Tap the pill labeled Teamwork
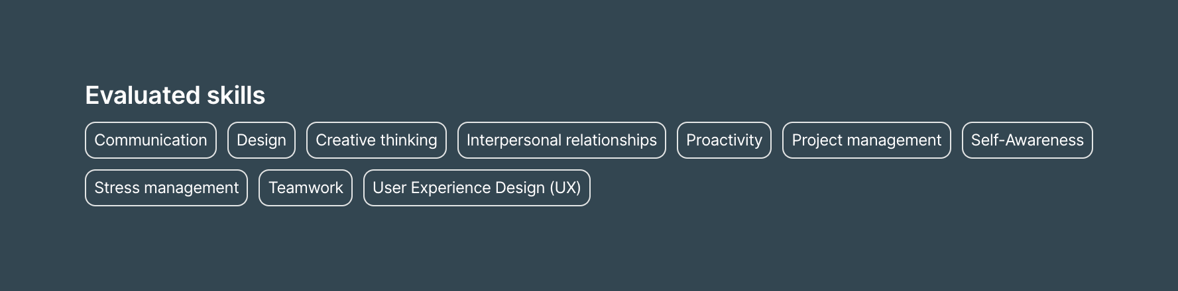The image size is (1178, 291). click(x=306, y=188)
